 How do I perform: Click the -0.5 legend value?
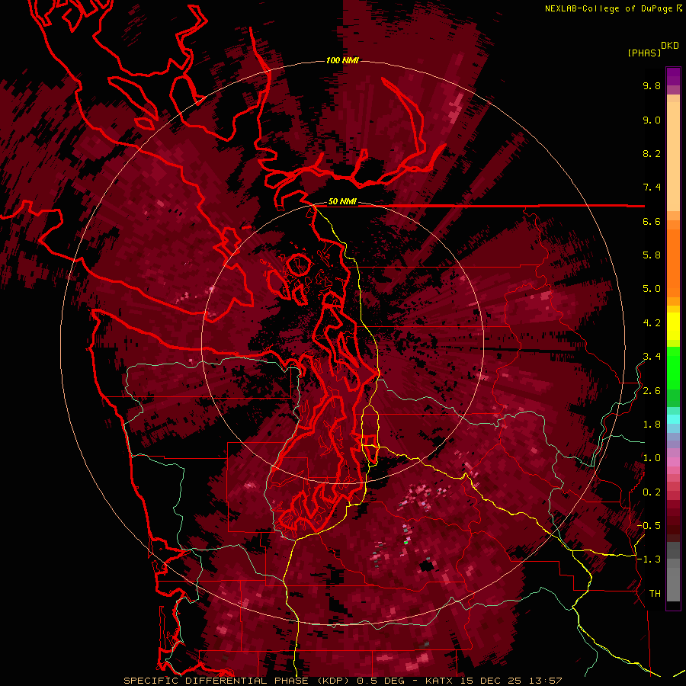pyautogui.click(x=649, y=526)
